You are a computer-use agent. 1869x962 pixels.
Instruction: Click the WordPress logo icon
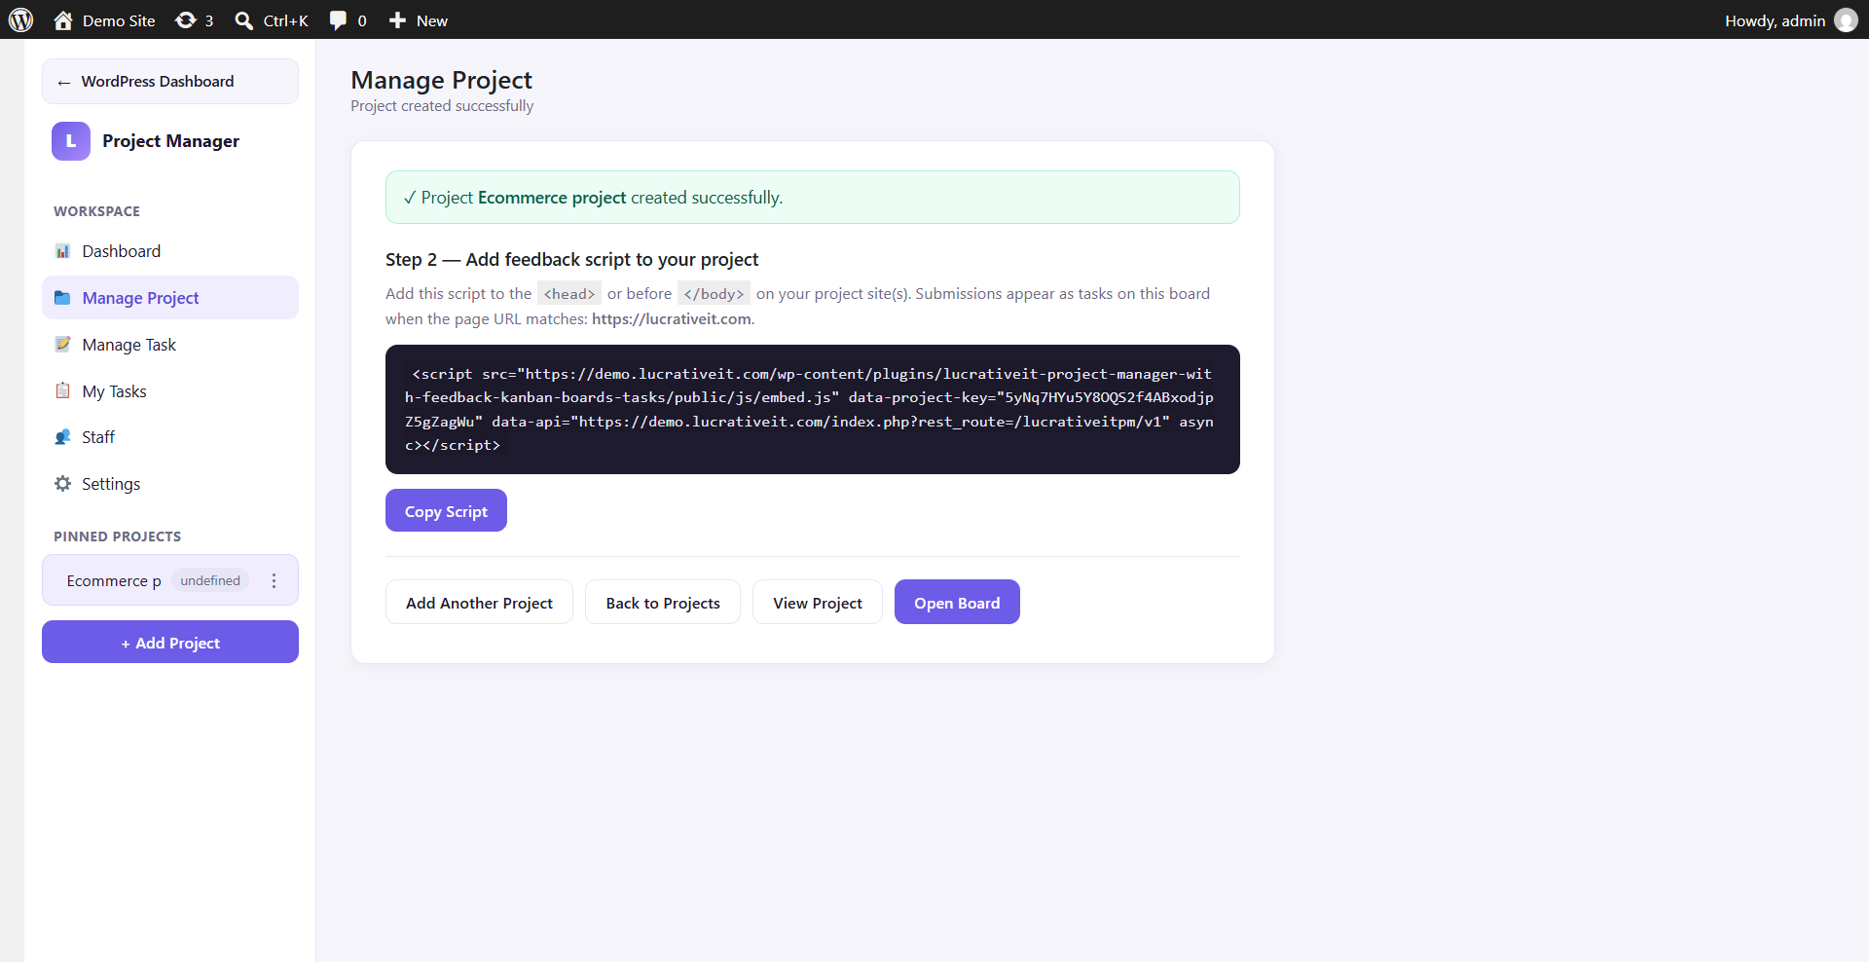click(x=20, y=20)
